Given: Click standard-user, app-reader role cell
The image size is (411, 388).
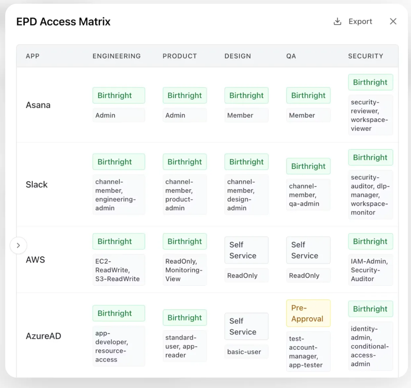Looking at the screenshot, I should point(185,346).
